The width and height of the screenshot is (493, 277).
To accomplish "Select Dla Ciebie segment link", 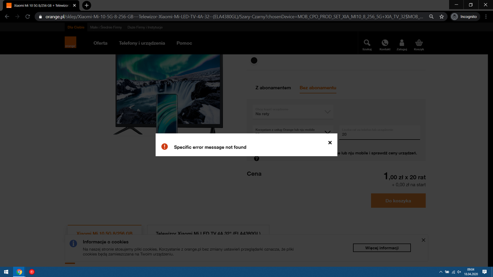I will (x=76, y=27).
